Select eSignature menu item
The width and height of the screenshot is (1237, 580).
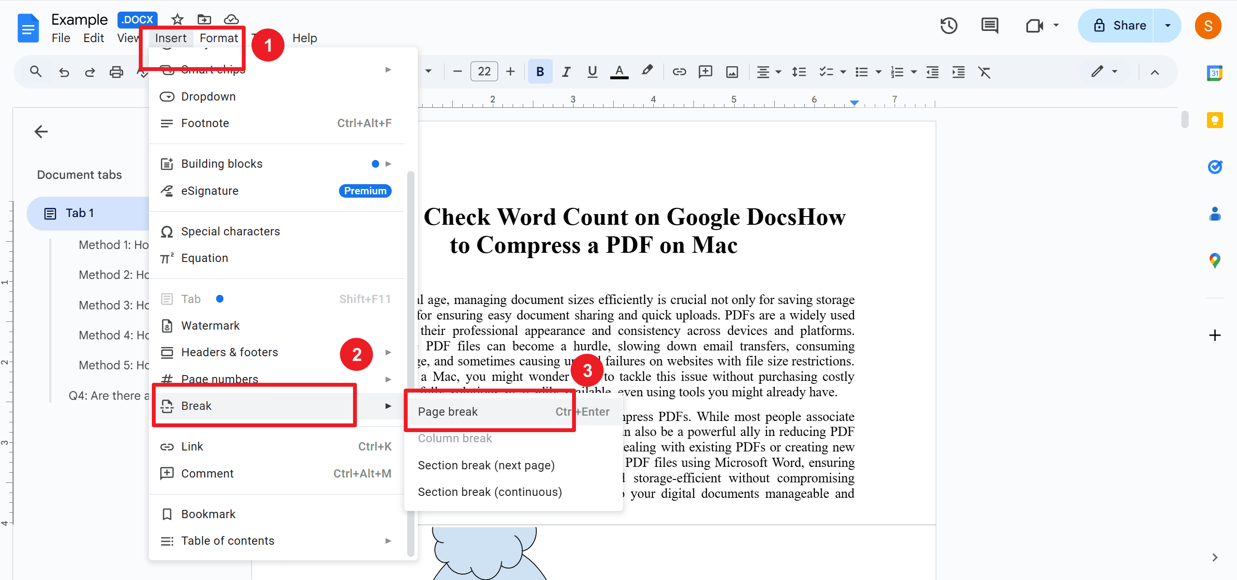277,191
